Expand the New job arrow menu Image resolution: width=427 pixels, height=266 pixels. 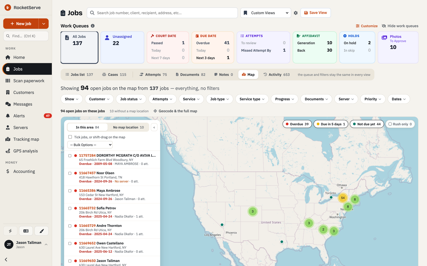click(44, 24)
